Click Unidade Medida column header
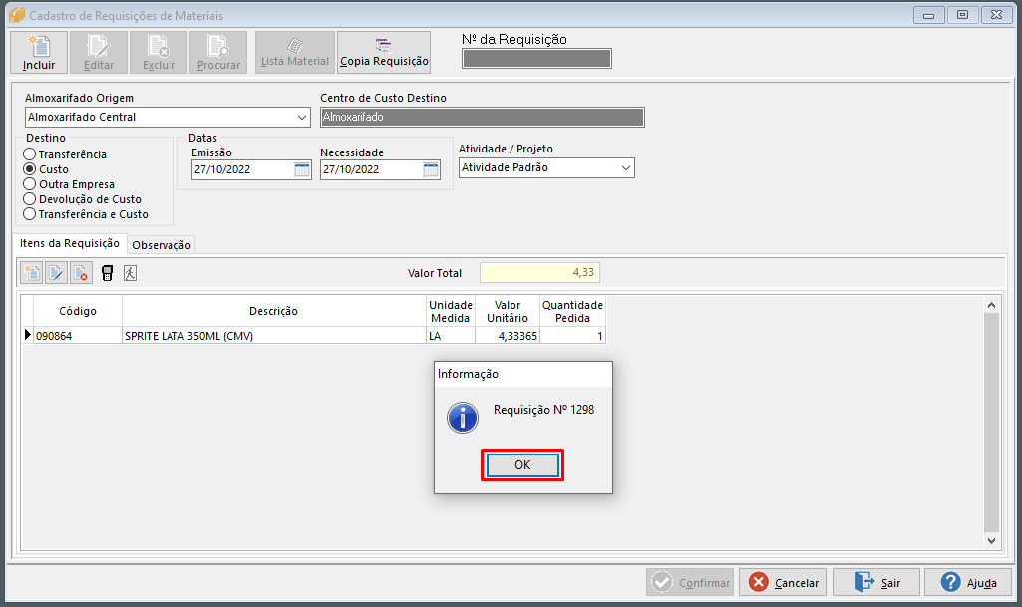1022x607 pixels. [x=451, y=311]
